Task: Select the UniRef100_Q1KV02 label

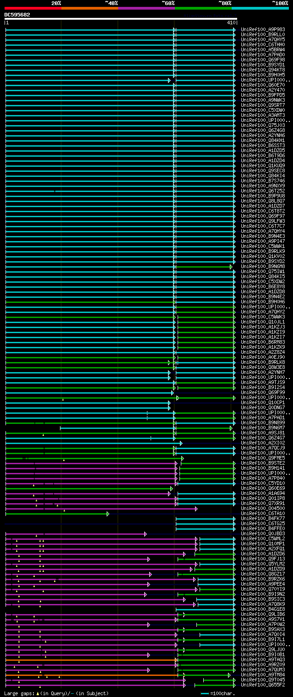Action: (264, 256)
